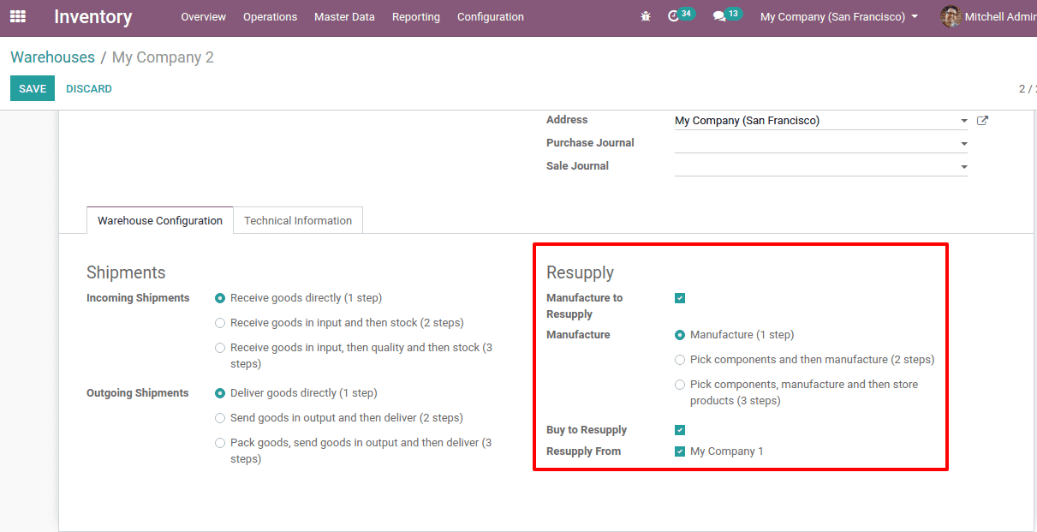Open the Reporting menu
The width and height of the screenshot is (1037, 532).
pos(416,16)
